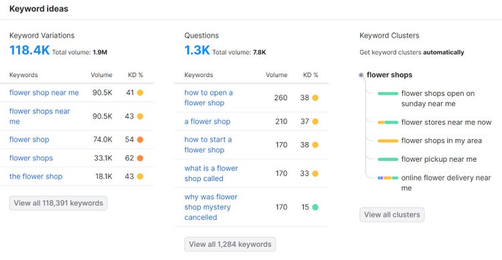Viewport: 502px width, 260px height.
Task: Click the KD dot for 'a flower shop' question
Action: (x=315, y=122)
